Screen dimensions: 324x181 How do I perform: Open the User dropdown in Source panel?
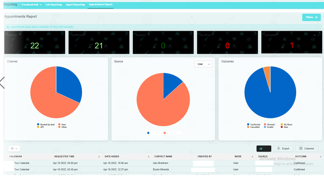(x=203, y=64)
